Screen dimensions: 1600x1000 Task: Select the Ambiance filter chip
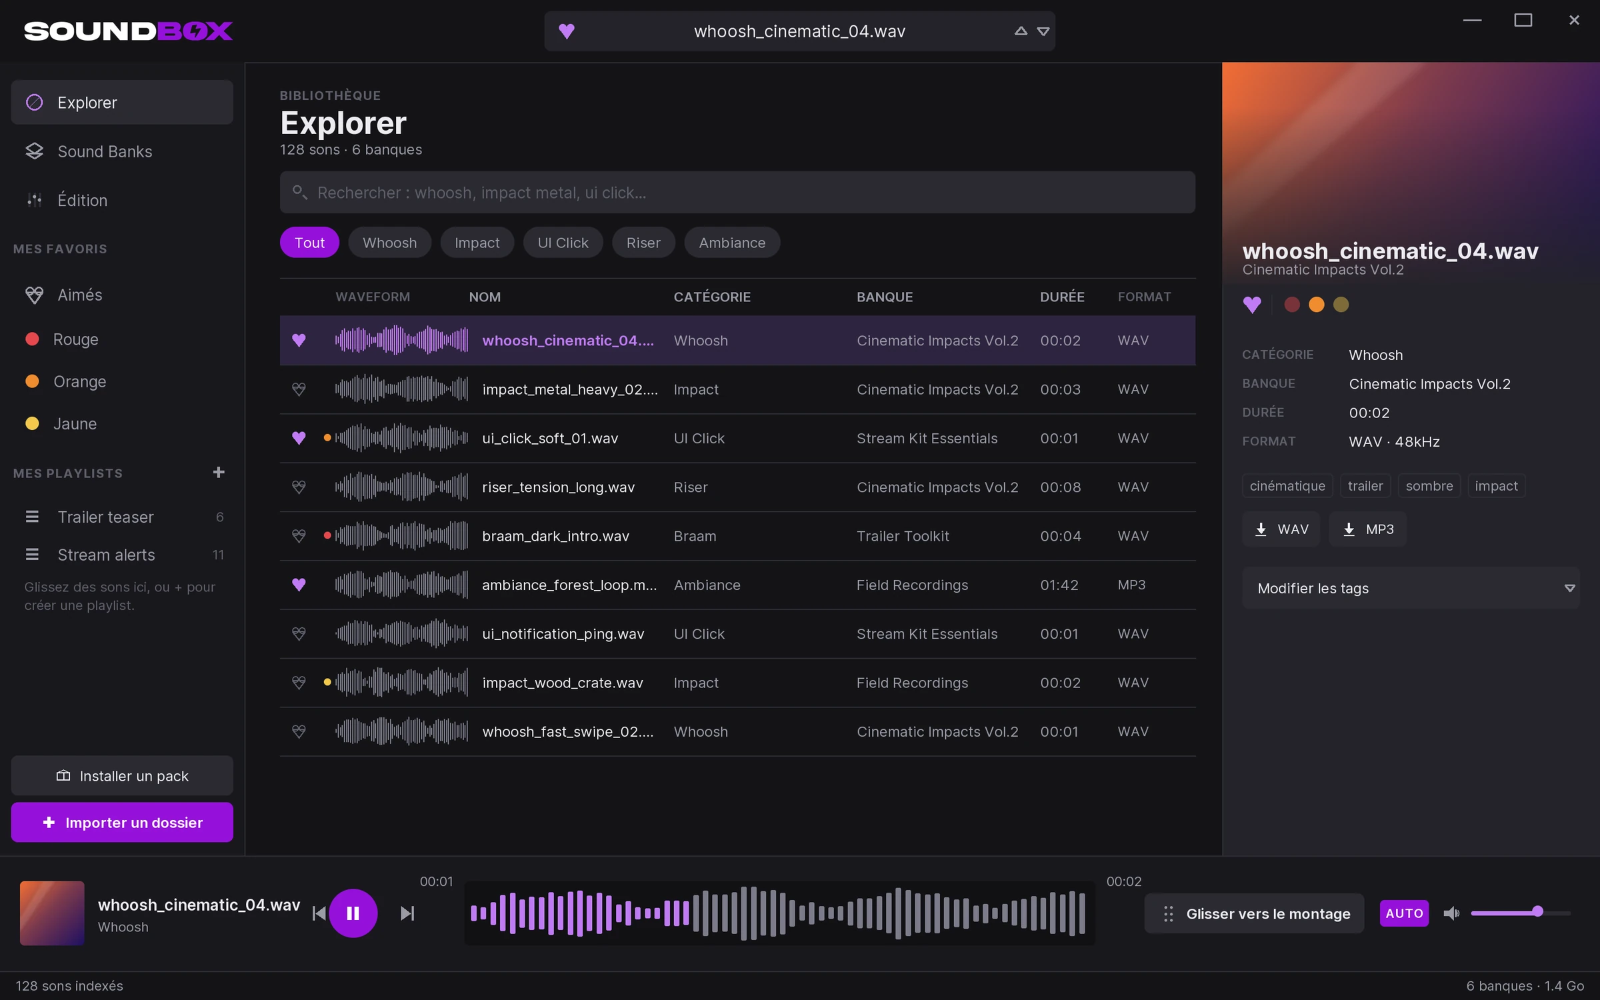[x=732, y=243]
